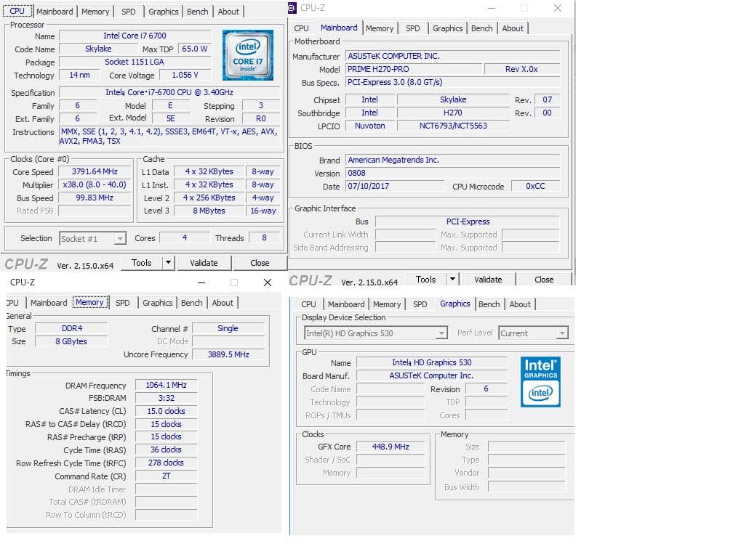
Task: Click the Core Speed 3791.64 MHz field
Action: 95,172
